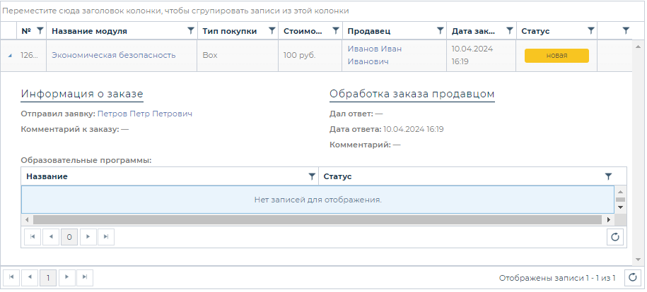The image size is (647, 292).
Task: Go to last page of main grid
Action: point(84,277)
